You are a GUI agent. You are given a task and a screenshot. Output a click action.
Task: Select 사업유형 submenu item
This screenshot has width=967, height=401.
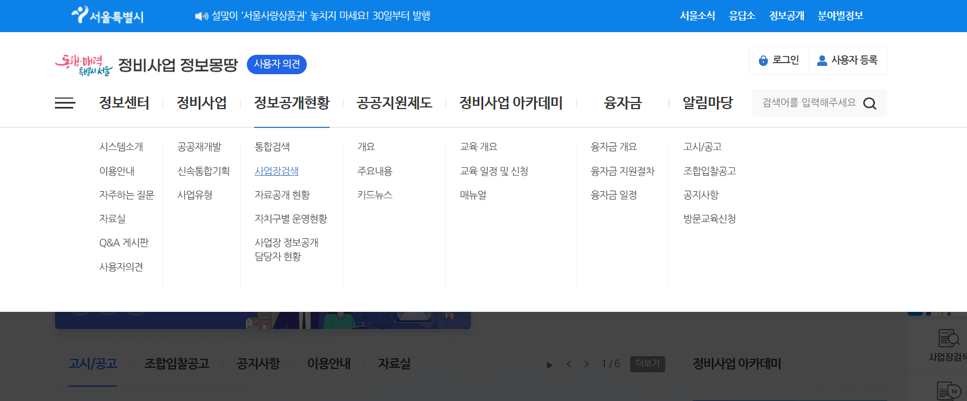tap(195, 195)
